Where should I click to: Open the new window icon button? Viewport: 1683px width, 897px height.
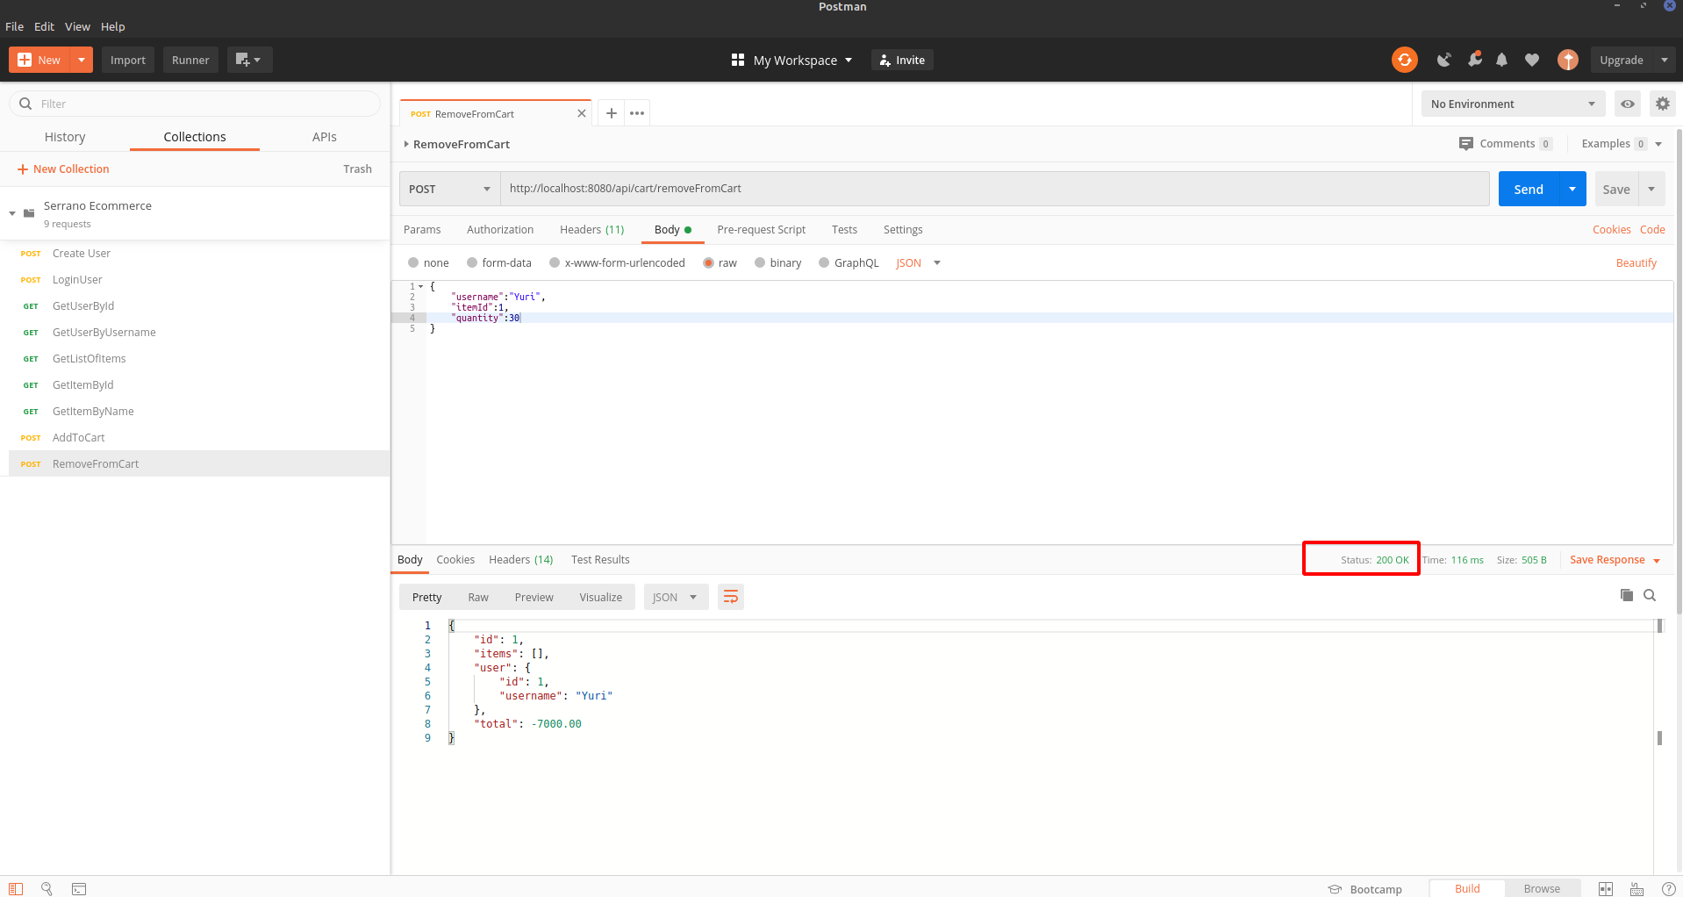(x=249, y=60)
